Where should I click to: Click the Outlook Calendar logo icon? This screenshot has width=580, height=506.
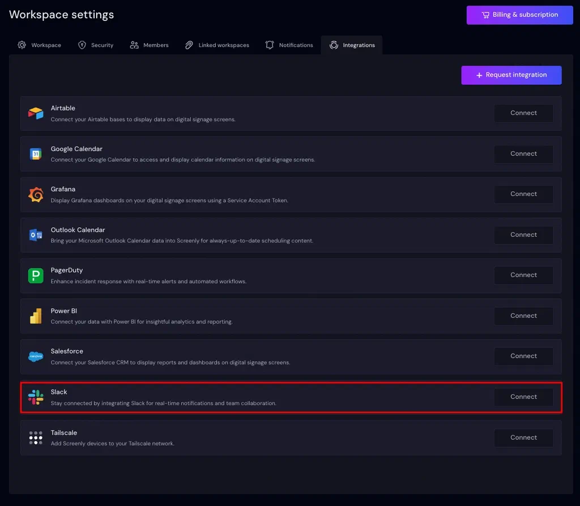pos(36,235)
